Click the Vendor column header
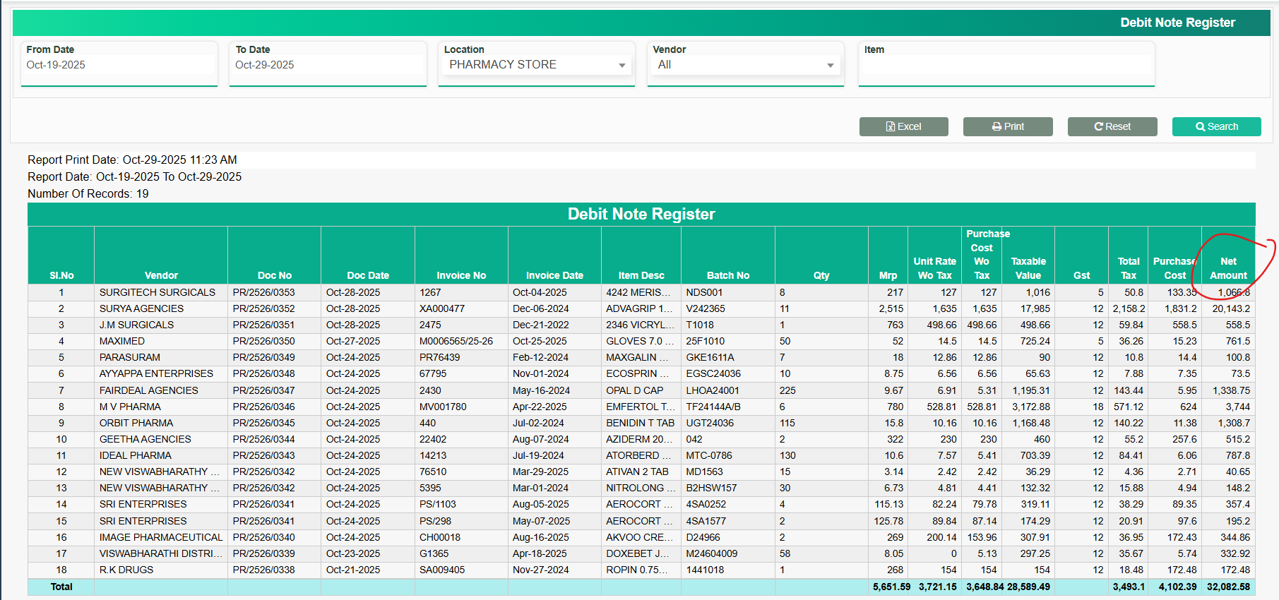Image resolution: width=1279 pixels, height=600 pixels. coord(161,275)
